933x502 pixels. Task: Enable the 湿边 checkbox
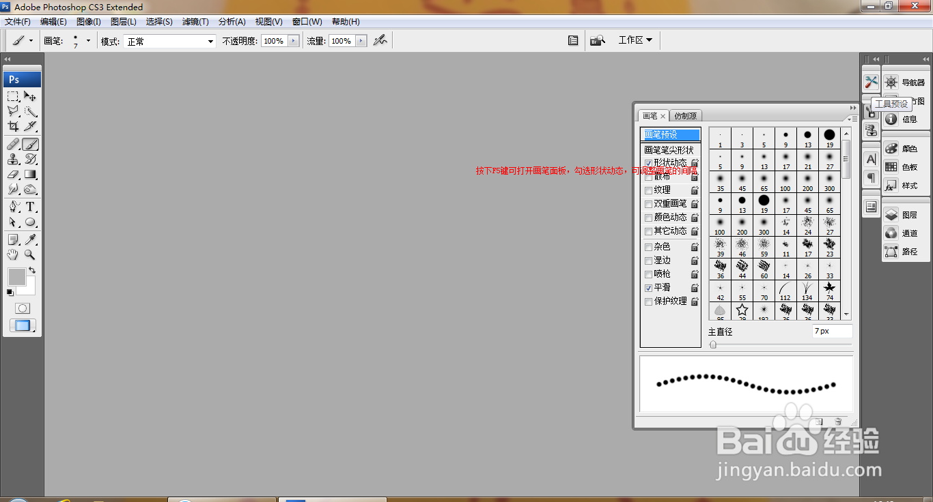[x=648, y=261]
